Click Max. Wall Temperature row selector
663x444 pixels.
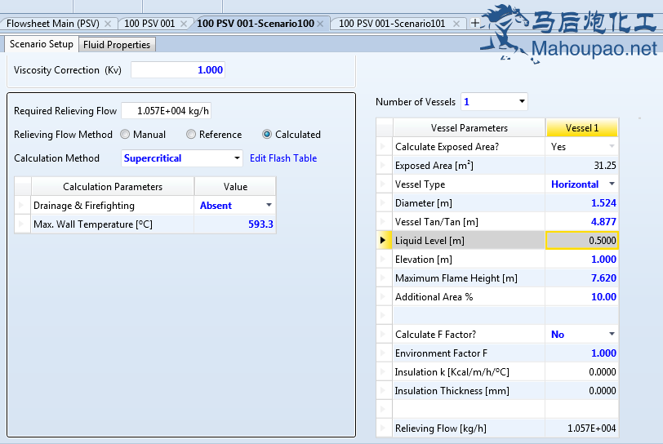[x=22, y=224]
